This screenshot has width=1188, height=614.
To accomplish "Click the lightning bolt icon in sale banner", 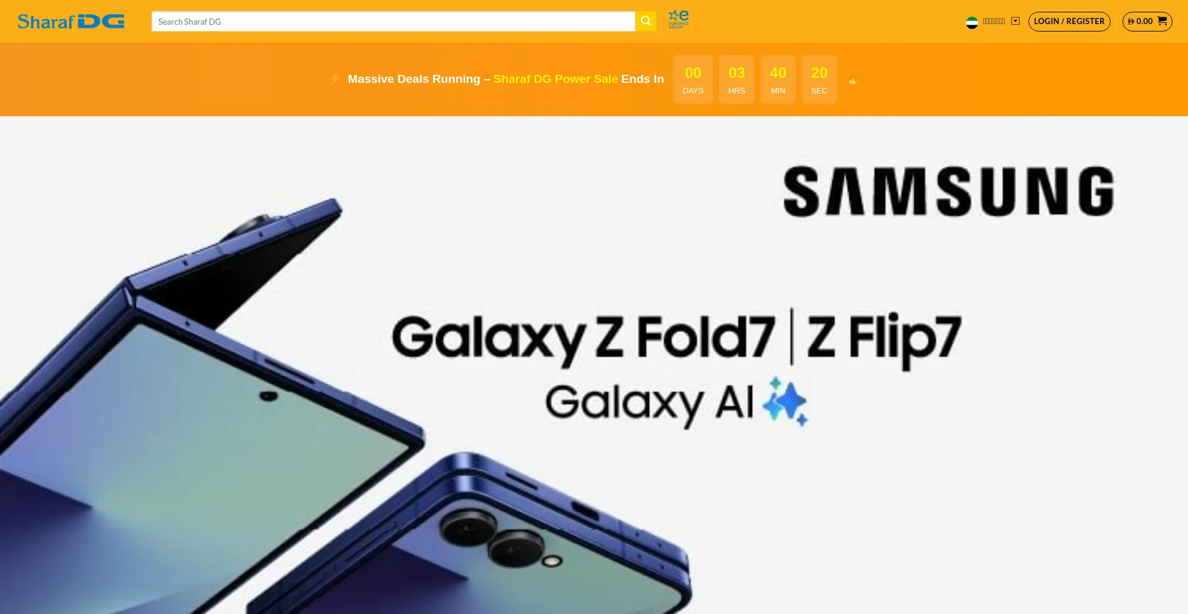I will pos(335,79).
